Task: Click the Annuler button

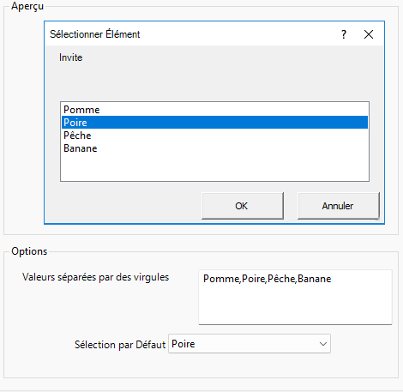Action: (338, 206)
